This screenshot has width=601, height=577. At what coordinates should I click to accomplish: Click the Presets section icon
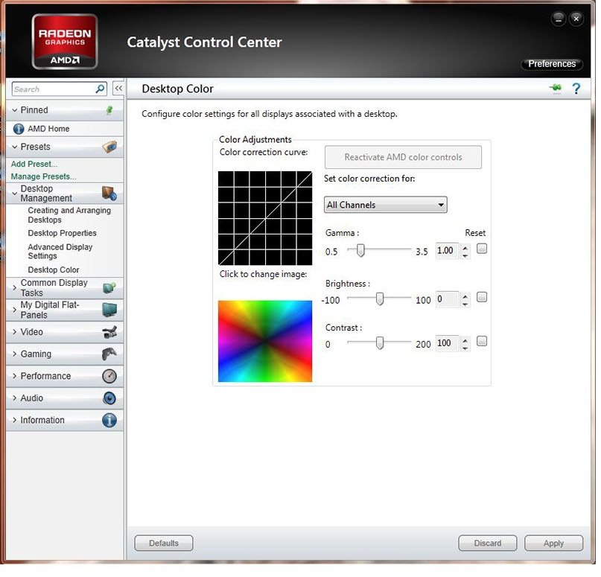tap(110, 147)
